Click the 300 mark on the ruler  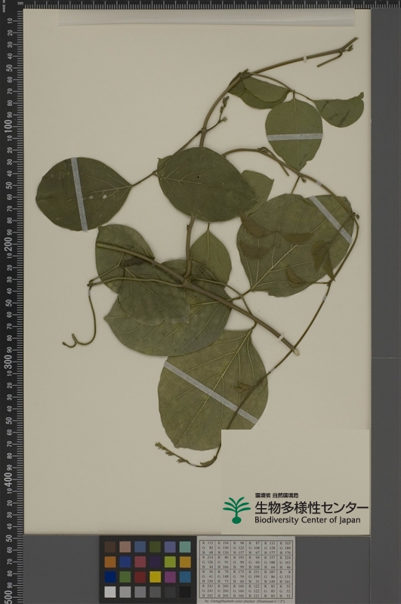click(x=8, y=362)
